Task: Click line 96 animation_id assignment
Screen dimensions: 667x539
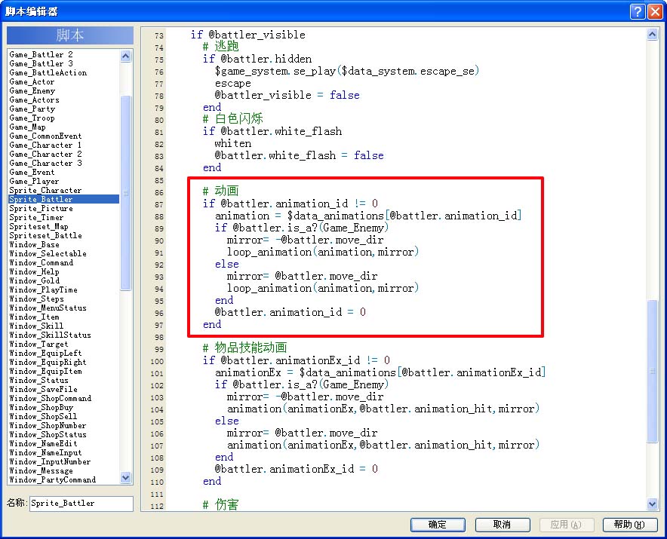Action: (x=290, y=312)
